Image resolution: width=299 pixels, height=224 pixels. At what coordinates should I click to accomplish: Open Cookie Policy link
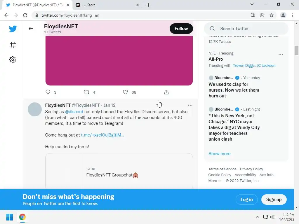click(220, 175)
